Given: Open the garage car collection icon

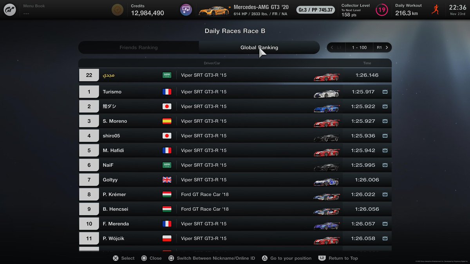Looking at the screenshot, I should pyautogui.click(x=186, y=10).
